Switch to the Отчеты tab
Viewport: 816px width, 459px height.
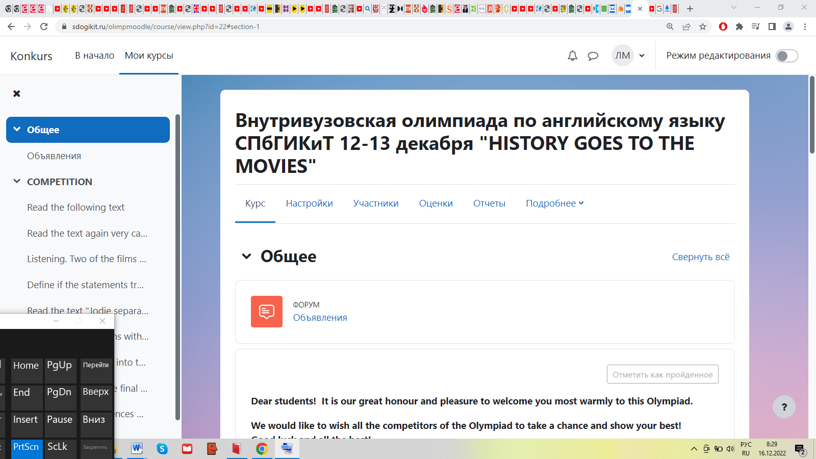click(x=489, y=203)
